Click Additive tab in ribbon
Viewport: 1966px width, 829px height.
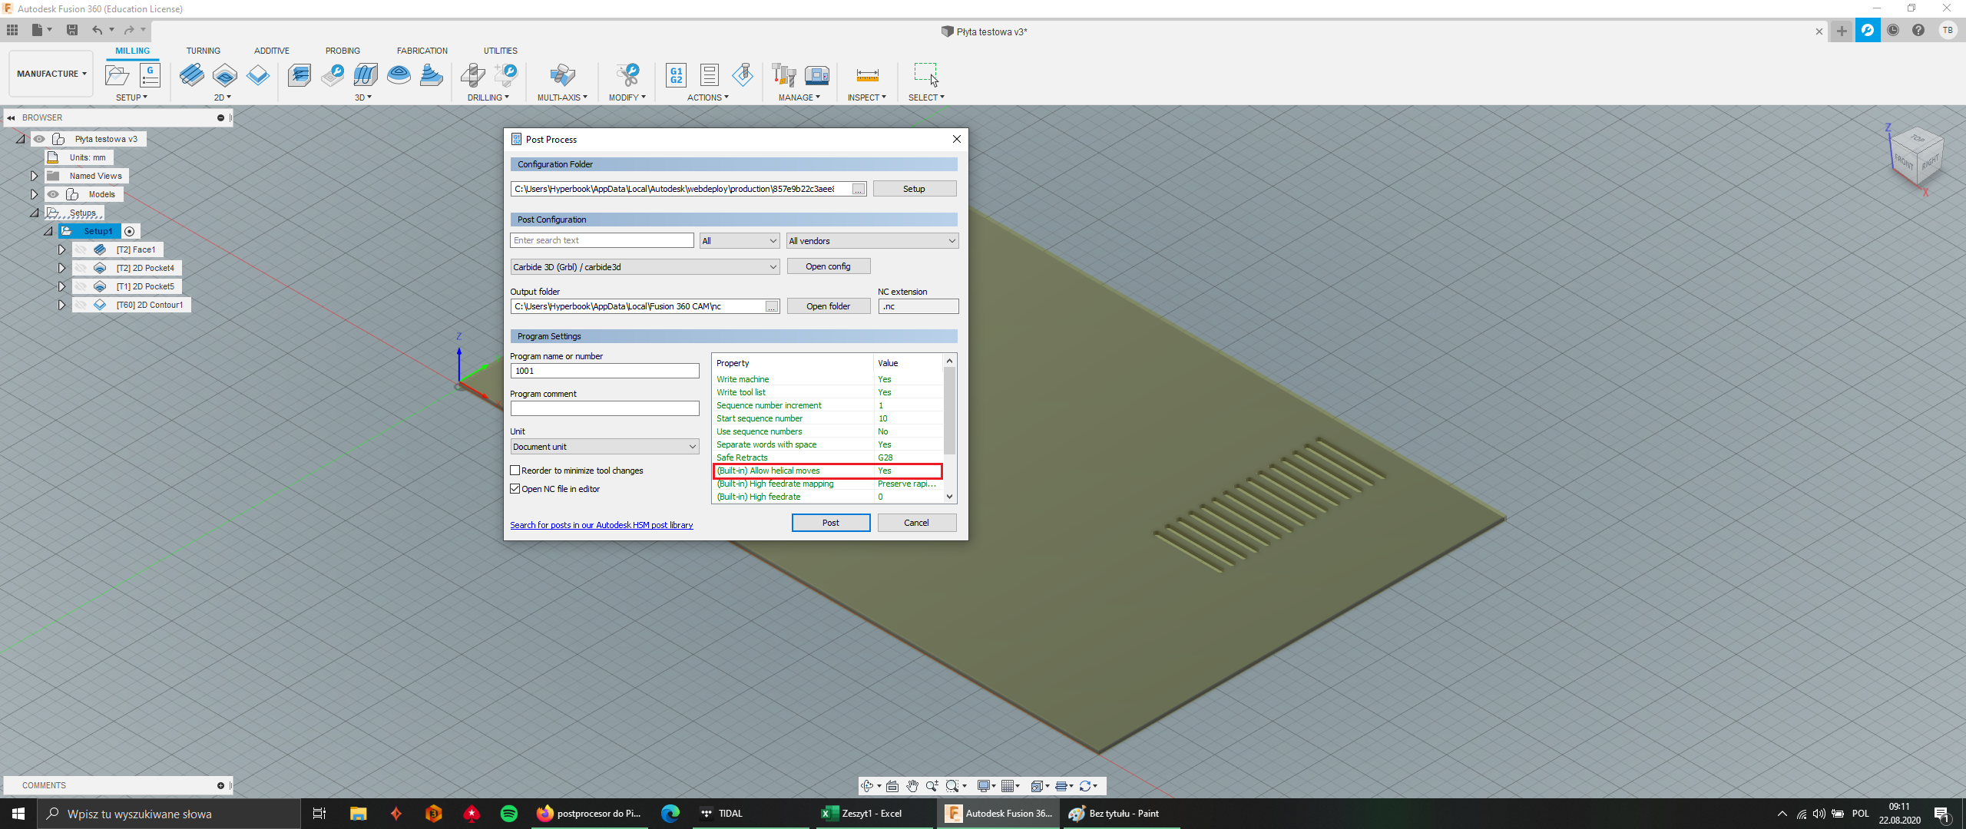(270, 50)
